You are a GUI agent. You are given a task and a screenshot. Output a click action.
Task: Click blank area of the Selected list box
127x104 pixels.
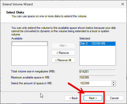tap(98, 56)
